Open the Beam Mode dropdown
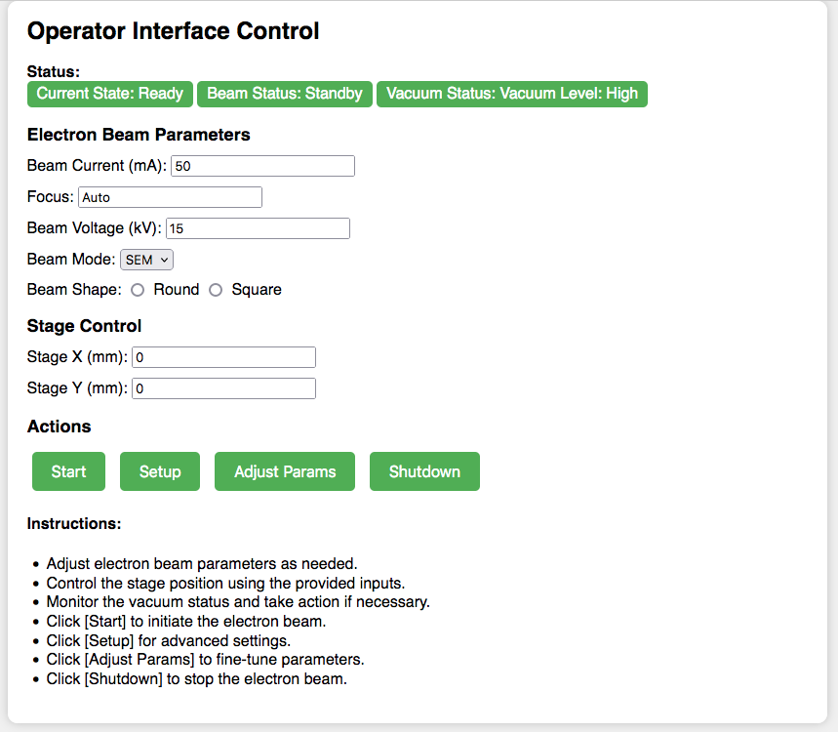 tap(146, 260)
